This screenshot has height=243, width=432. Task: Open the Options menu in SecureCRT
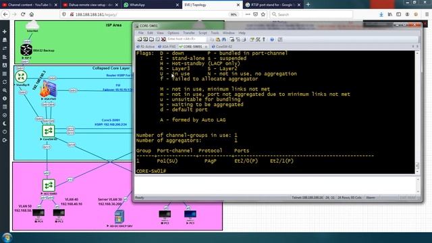click(173, 33)
